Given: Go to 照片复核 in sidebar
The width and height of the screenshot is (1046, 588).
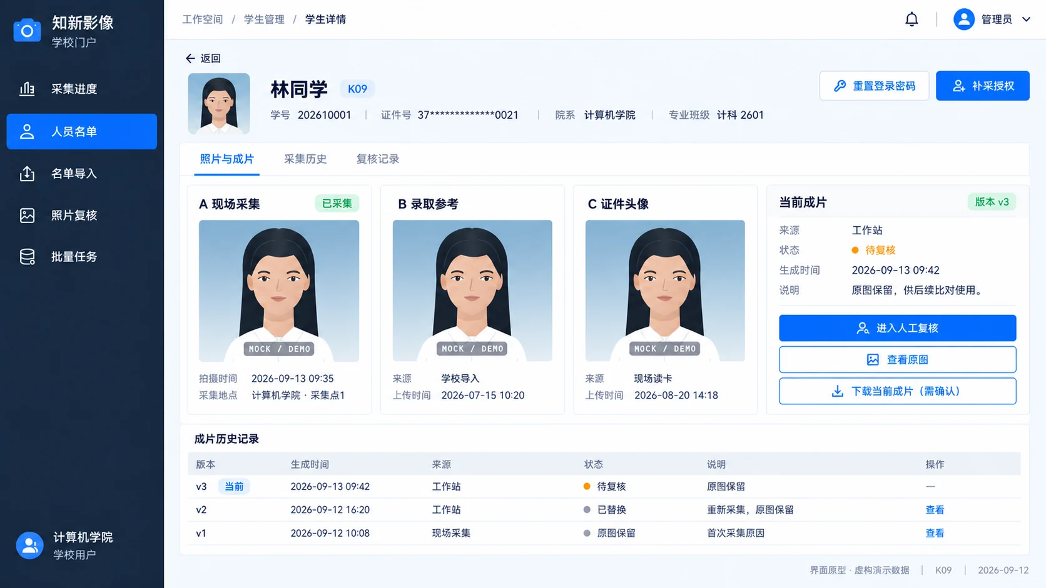Looking at the screenshot, I should click(81, 215).
